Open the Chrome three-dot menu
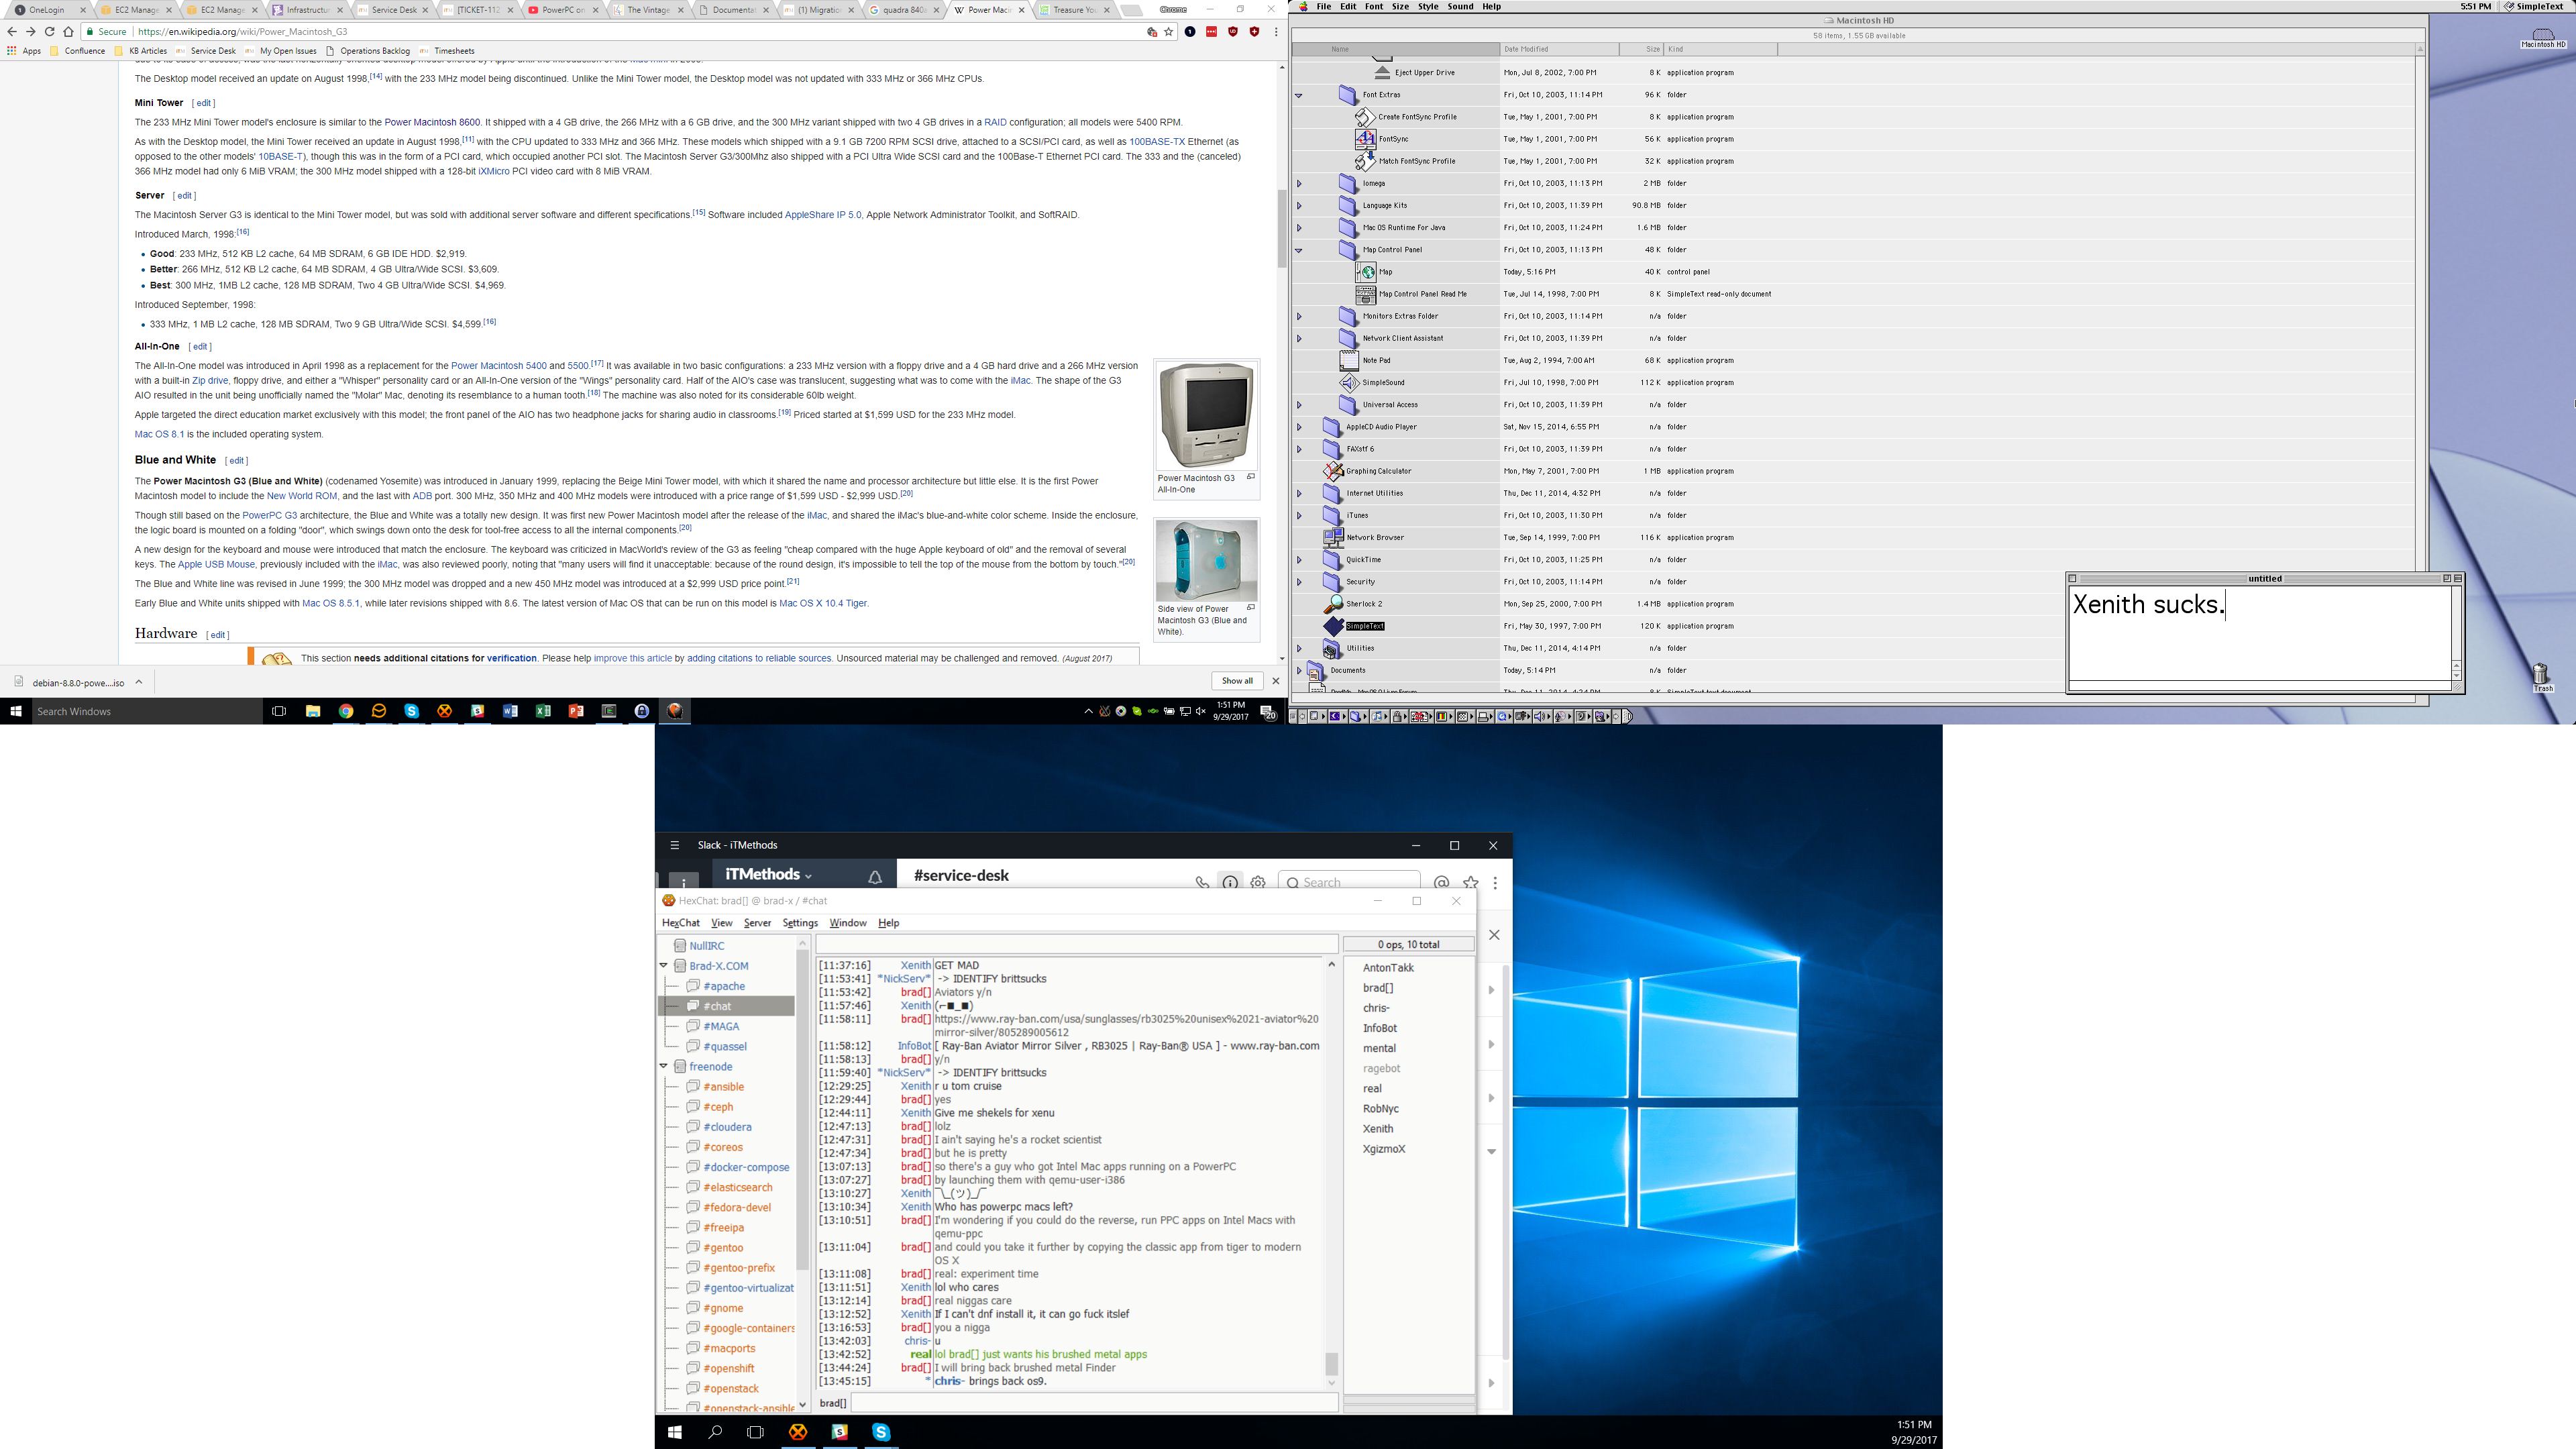The width and height of the screenshot is (2576, 1449). (1276, 31)
